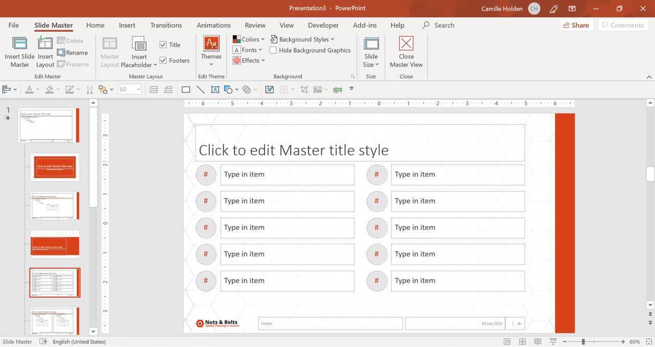The width and height of the screenshot is (655, 347).
Task: Open the Background Styles dropdown
Action: pos(302,39)
